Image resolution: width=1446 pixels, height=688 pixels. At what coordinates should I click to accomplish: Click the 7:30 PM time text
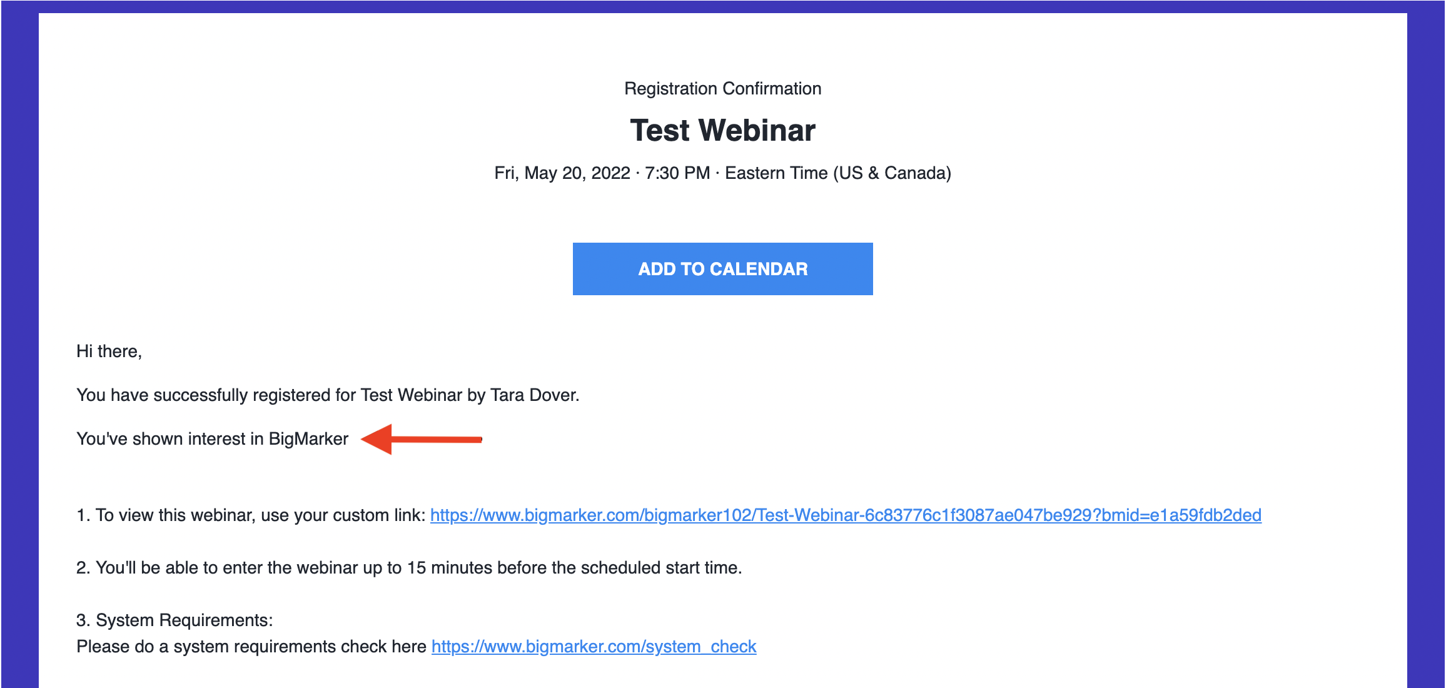point(677,173)
